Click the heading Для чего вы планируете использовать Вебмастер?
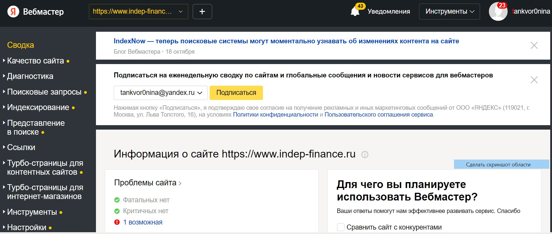Viewport: 552px width, 234px height. (407, 191)
